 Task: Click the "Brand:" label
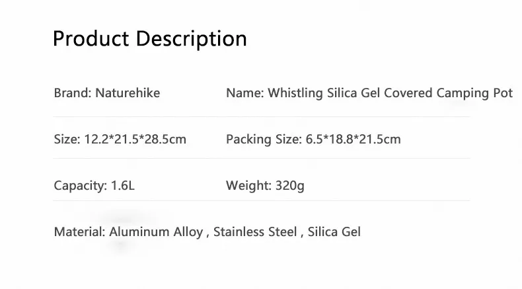coord(73,93)
